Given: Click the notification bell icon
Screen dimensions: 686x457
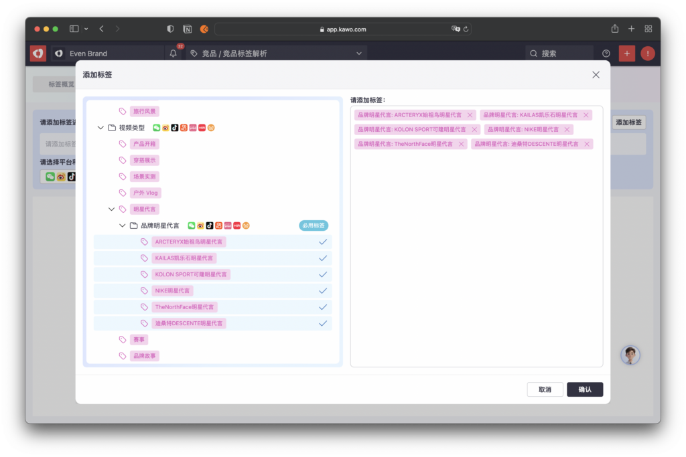Looking at the screenshot, I should point(174,54).
